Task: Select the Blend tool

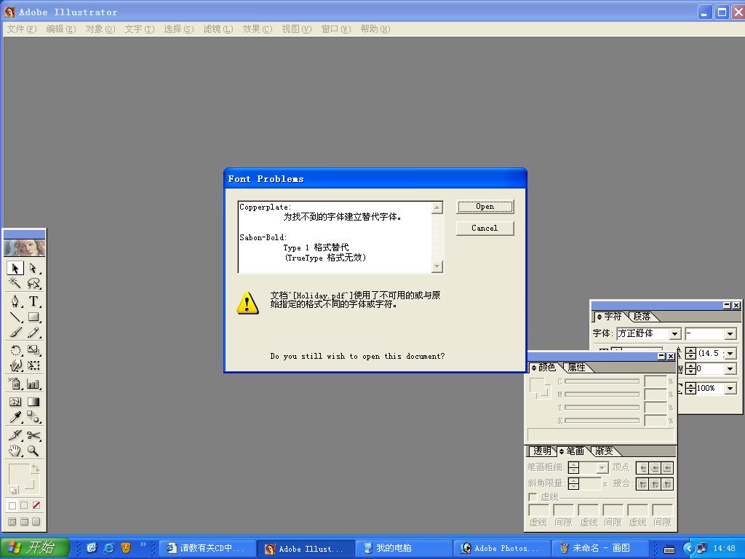Action: click(x=33, y=417)
